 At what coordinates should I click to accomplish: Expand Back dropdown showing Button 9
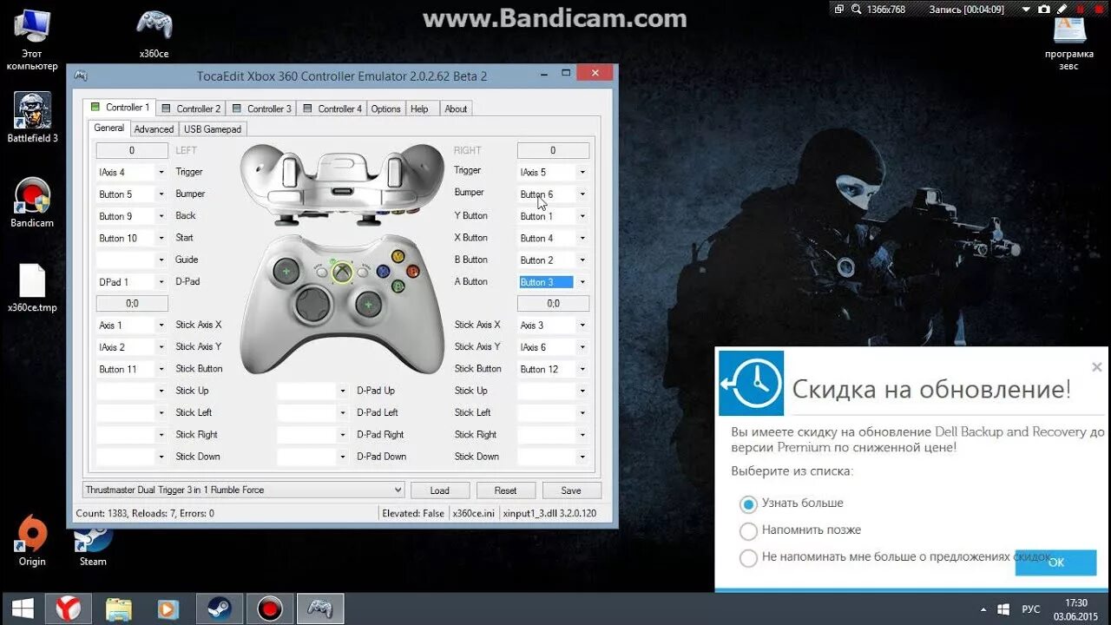point(161,216)
